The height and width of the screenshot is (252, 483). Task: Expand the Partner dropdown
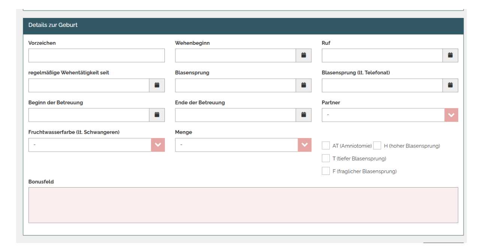click(390, 115)
